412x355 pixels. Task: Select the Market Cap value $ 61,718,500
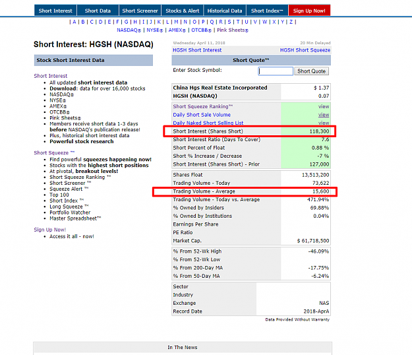(x=313, y=241)
